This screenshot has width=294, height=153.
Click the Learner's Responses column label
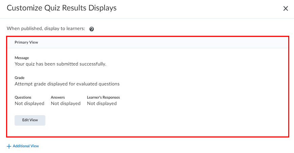click(x=103, y=97)
